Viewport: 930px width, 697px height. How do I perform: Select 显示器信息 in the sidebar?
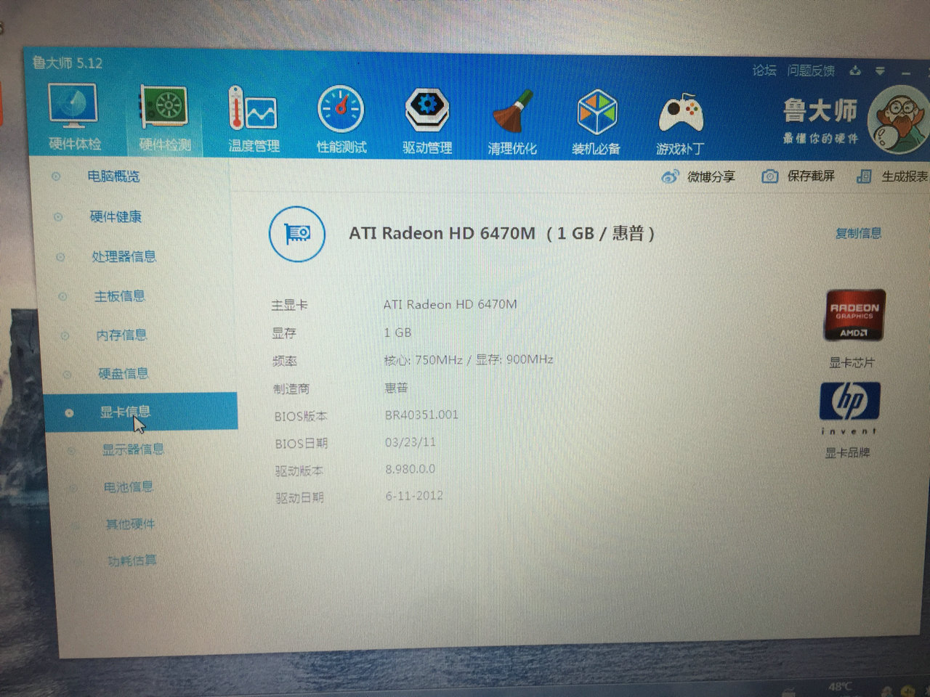(133, 449)
